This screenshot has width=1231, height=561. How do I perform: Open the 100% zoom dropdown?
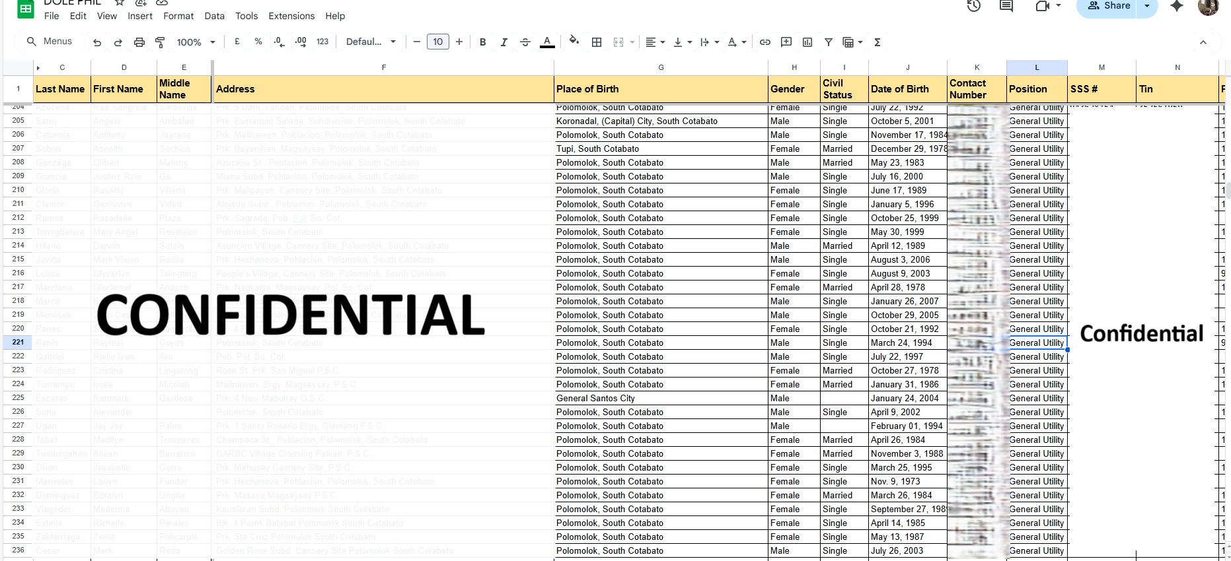click(x=196, y=42)
